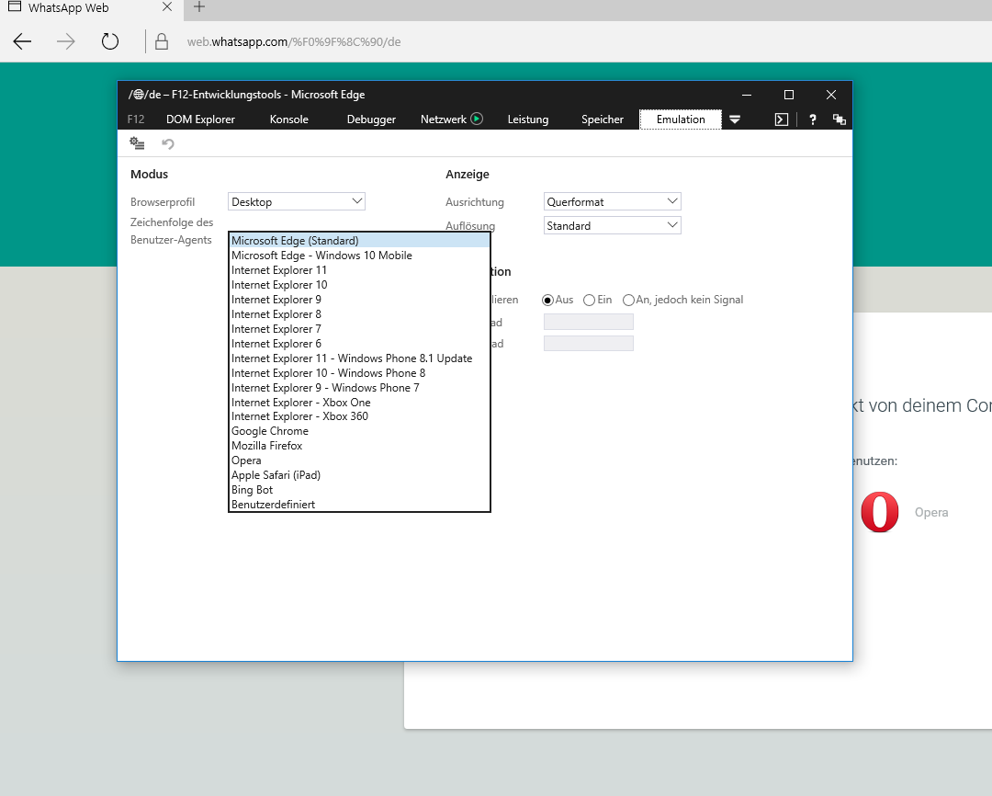
Task: Open the Browserprofil Desktop dropdown
Action: point(296,201)
